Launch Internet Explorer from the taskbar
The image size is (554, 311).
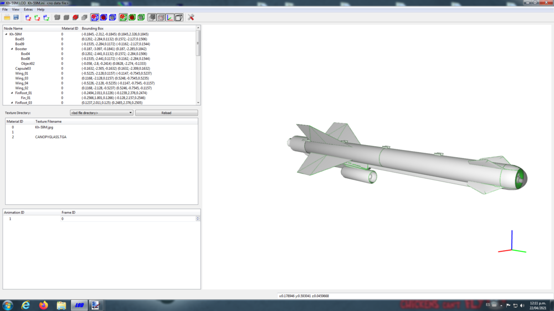[x=26, y=305]
